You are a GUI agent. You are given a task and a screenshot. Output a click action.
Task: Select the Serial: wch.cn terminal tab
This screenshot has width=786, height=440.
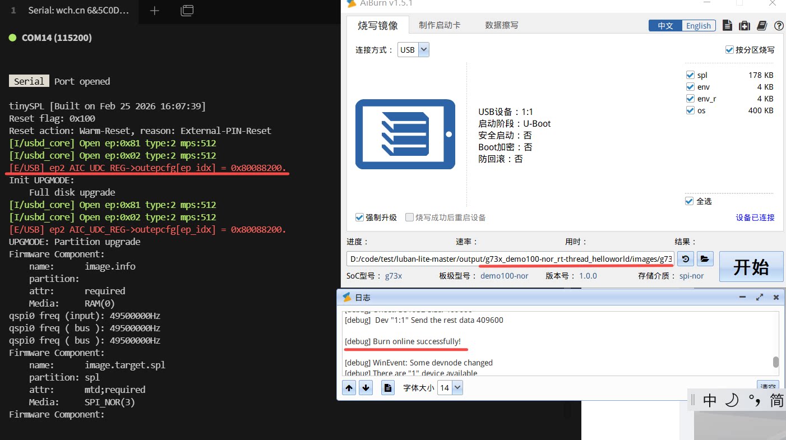[71, 11]
